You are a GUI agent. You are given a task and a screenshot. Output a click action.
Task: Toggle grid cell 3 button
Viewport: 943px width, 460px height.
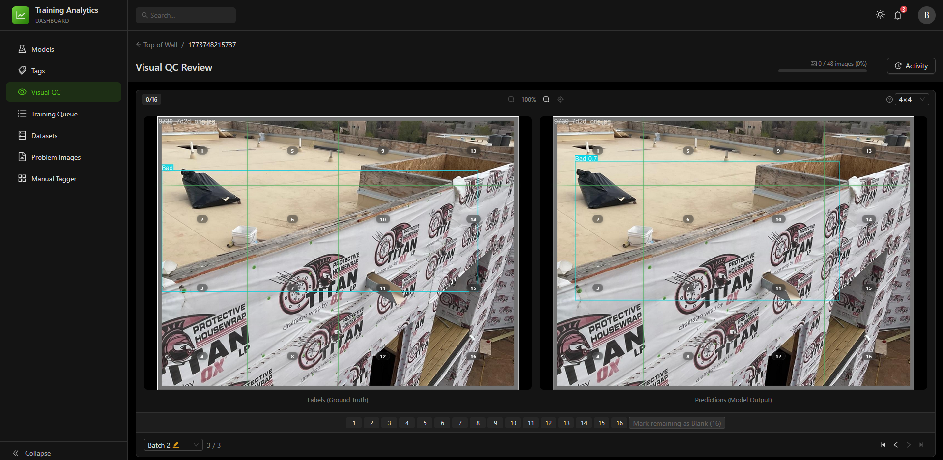pos(389,423)
